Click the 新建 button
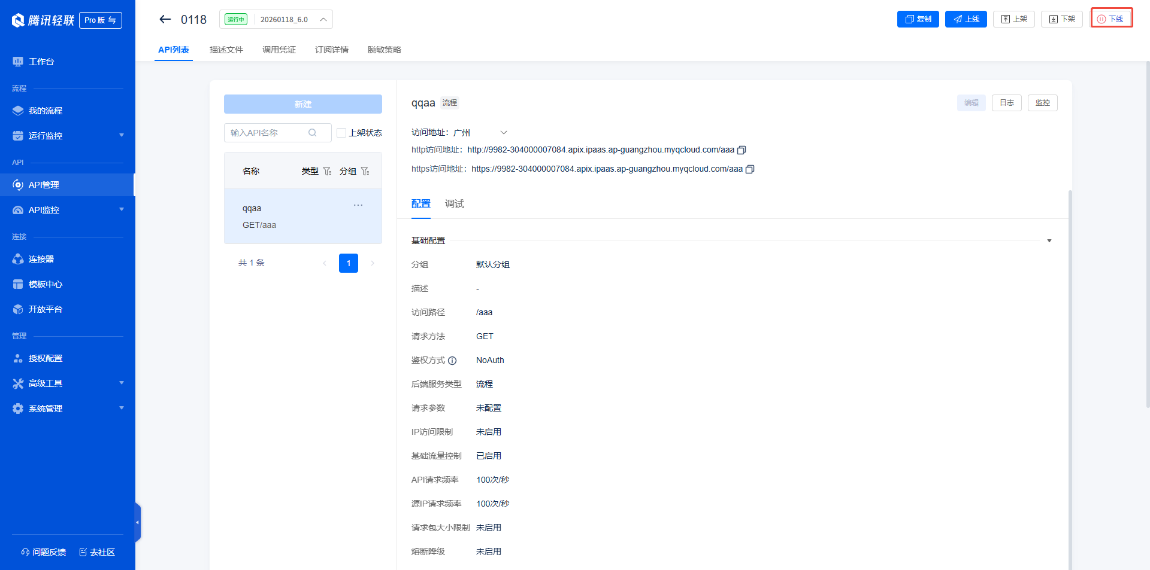The image size is (1150, 570). tap(303, 104)
